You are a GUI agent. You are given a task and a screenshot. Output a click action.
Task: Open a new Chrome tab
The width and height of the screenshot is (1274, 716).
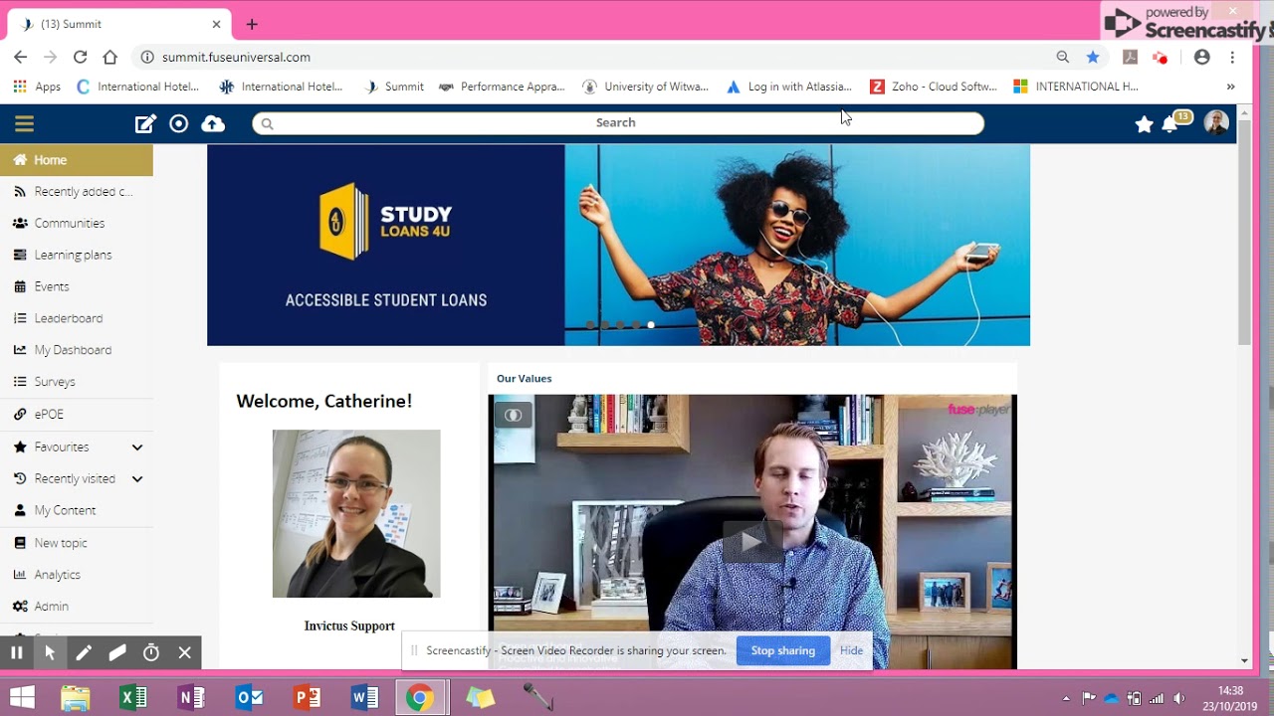point(252,24)
